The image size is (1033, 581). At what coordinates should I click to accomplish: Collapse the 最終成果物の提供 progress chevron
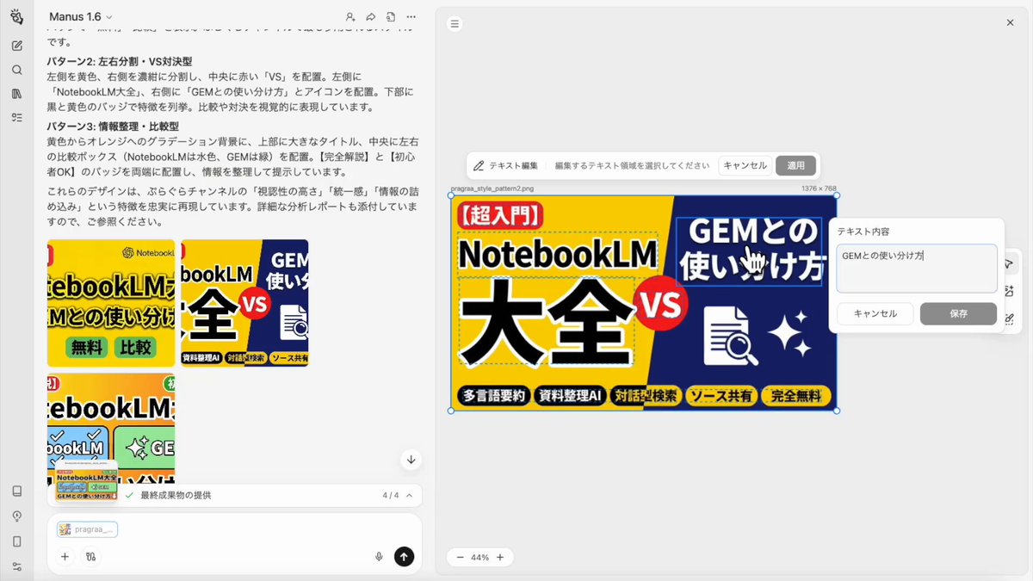(x=409, y=495)
